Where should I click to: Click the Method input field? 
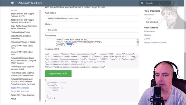tap(92, 30)
